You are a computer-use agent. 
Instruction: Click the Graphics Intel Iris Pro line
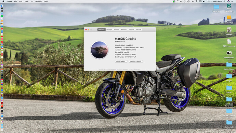coord(125,55)
